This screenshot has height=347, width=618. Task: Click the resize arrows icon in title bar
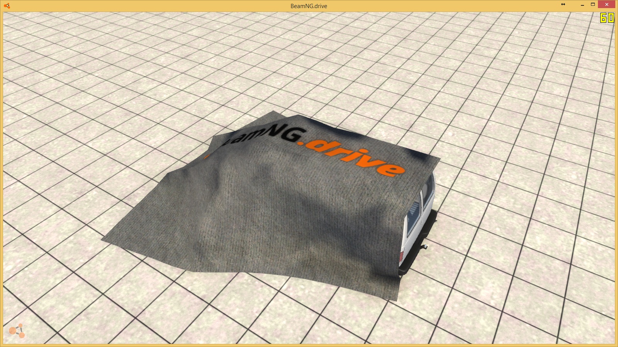point(563,5)
